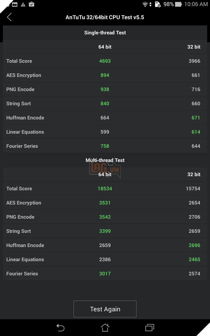Open the recent apps icon

tap(150, 327)
